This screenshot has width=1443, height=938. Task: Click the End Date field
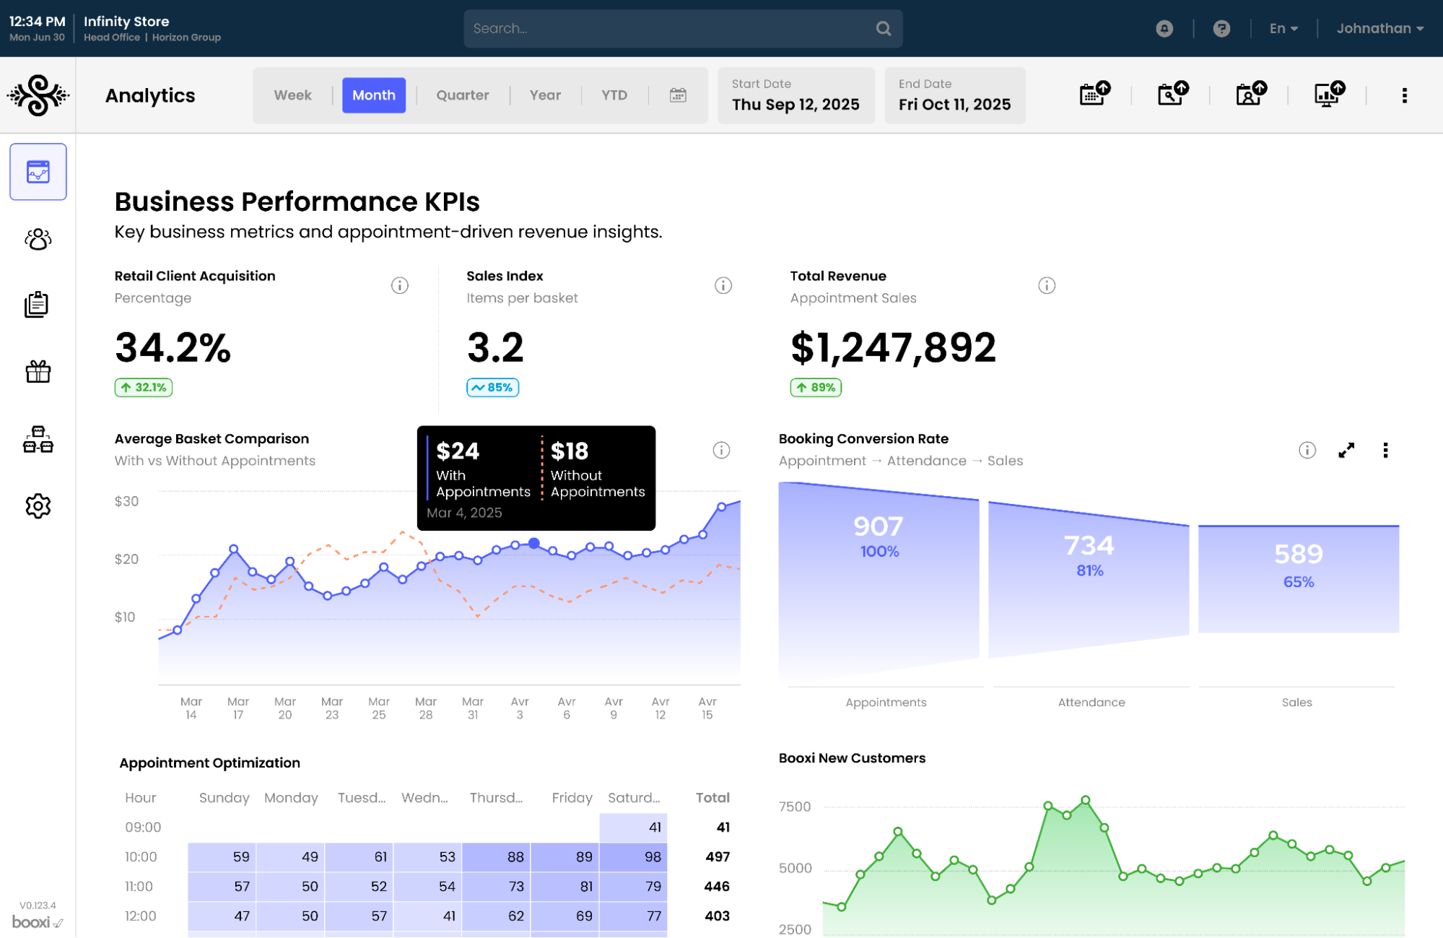click(x=954, y=95)
